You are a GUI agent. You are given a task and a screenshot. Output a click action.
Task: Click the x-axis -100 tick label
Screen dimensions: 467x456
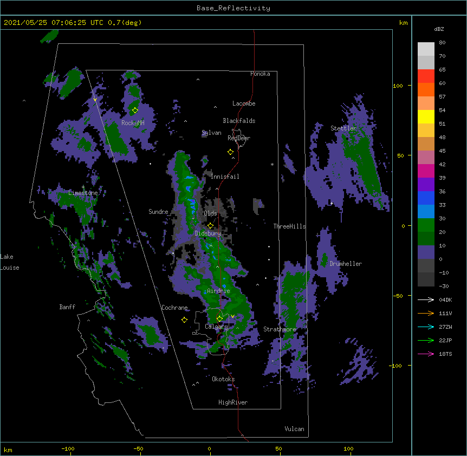[68, 448]
